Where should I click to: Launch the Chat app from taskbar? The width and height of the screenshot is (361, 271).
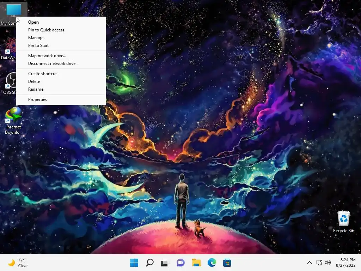180,263
